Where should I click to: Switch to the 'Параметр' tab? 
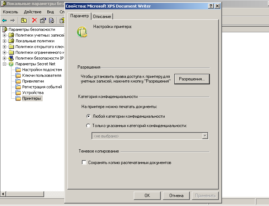(x=79, y=16)
